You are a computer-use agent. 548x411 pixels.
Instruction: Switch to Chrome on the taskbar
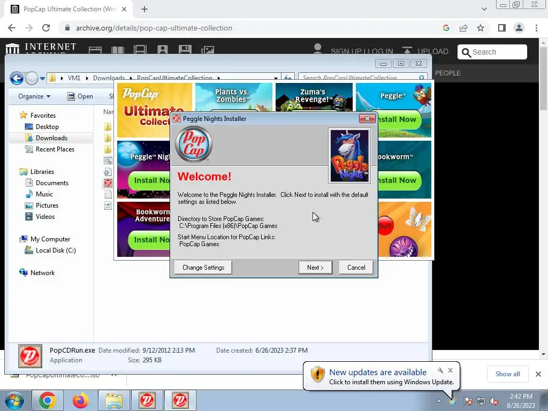pos(48,400)
